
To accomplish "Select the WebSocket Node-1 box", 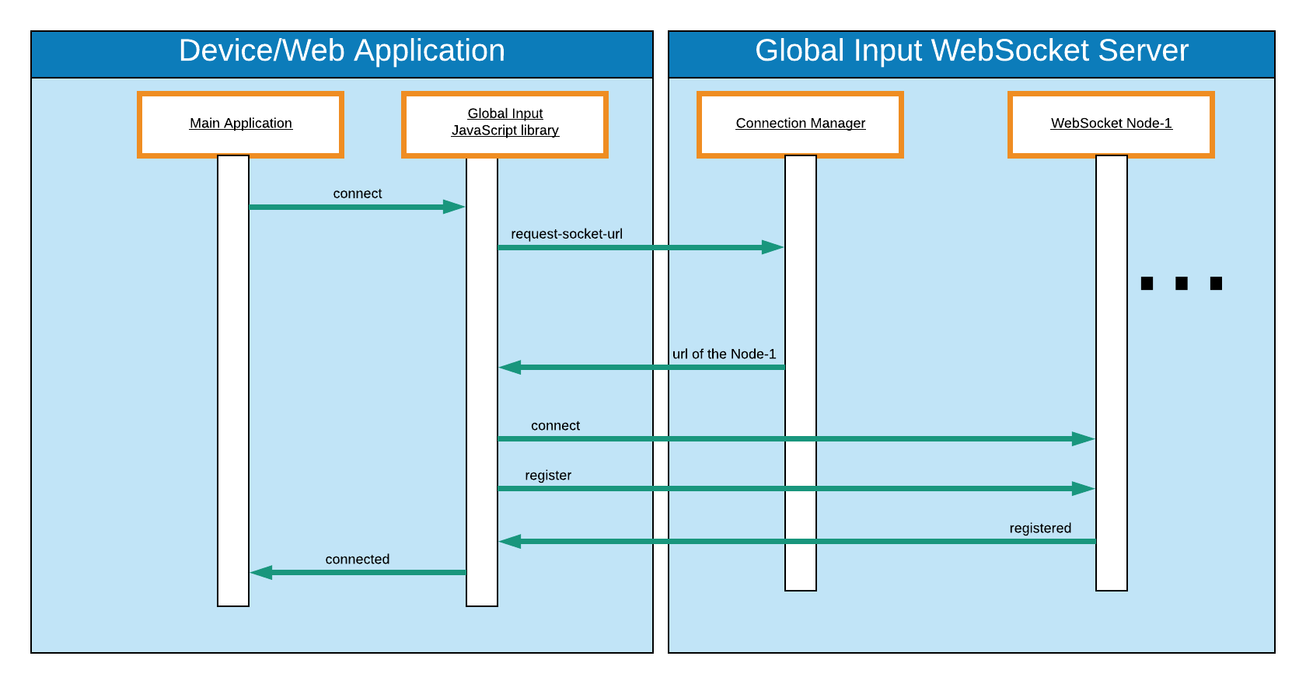I will coord(1111,124).
